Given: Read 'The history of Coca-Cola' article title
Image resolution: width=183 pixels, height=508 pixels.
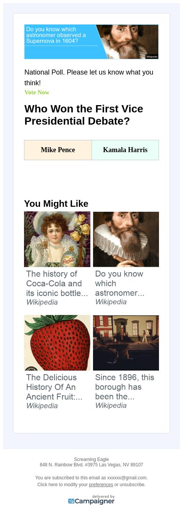Looking at the screenshot, I should pos(57,284).
